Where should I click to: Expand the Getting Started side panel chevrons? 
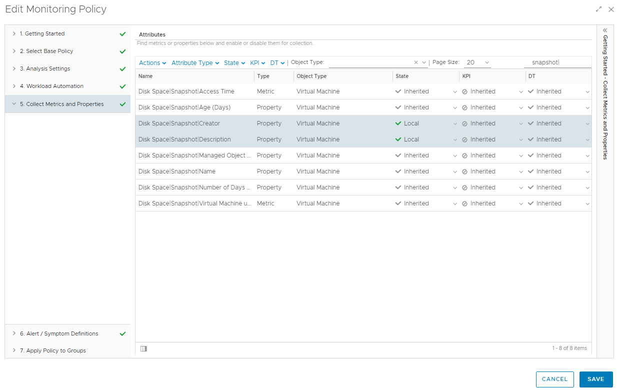[605, 30]
